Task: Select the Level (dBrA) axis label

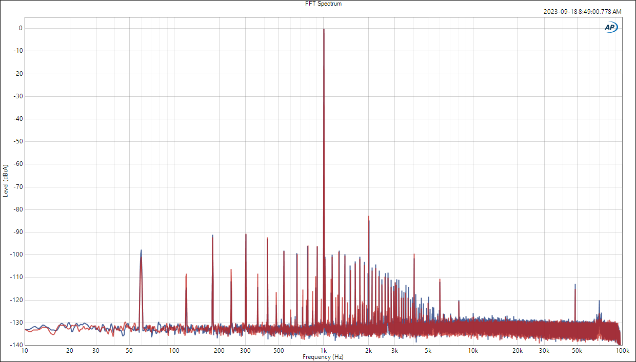Action: pyautogui.click(x=6, y=181)
